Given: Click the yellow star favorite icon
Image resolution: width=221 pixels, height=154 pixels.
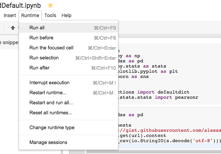Looking at the screenshot, I should 50,6.
